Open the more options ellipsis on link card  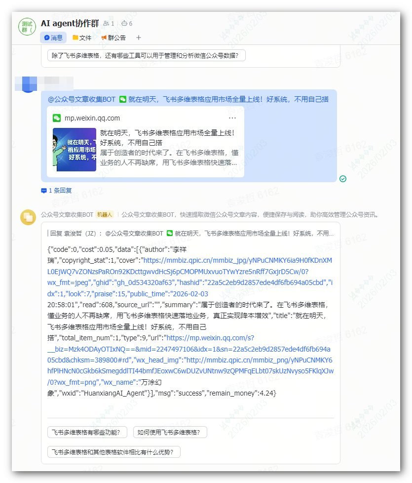(x=232, y=118)
